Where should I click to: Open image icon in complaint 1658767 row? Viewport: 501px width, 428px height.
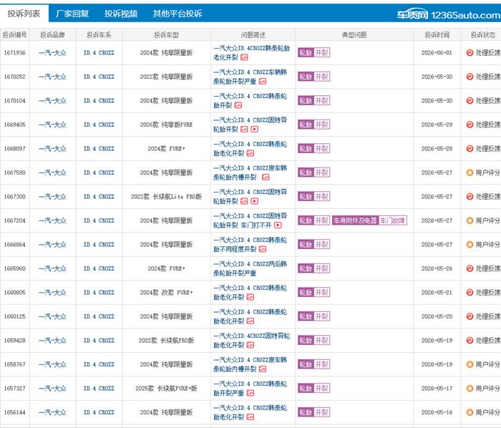pos(263,369)
